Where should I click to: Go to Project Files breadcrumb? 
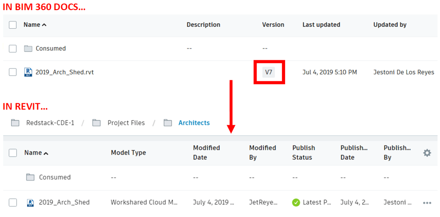pos(126,123)
